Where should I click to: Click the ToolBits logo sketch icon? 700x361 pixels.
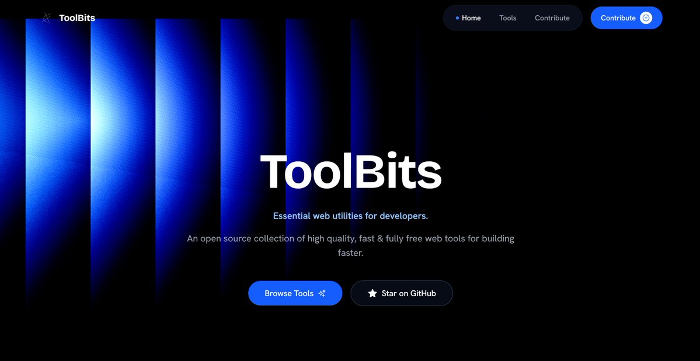tap(46, 18)
